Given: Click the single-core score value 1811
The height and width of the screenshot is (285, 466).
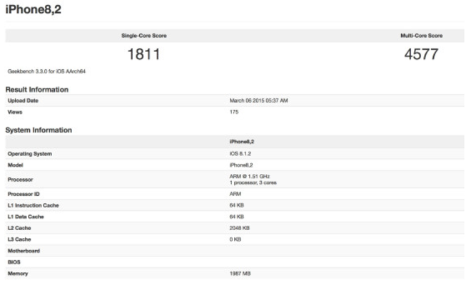Looking at the screenshot, I should pos(144,54).
